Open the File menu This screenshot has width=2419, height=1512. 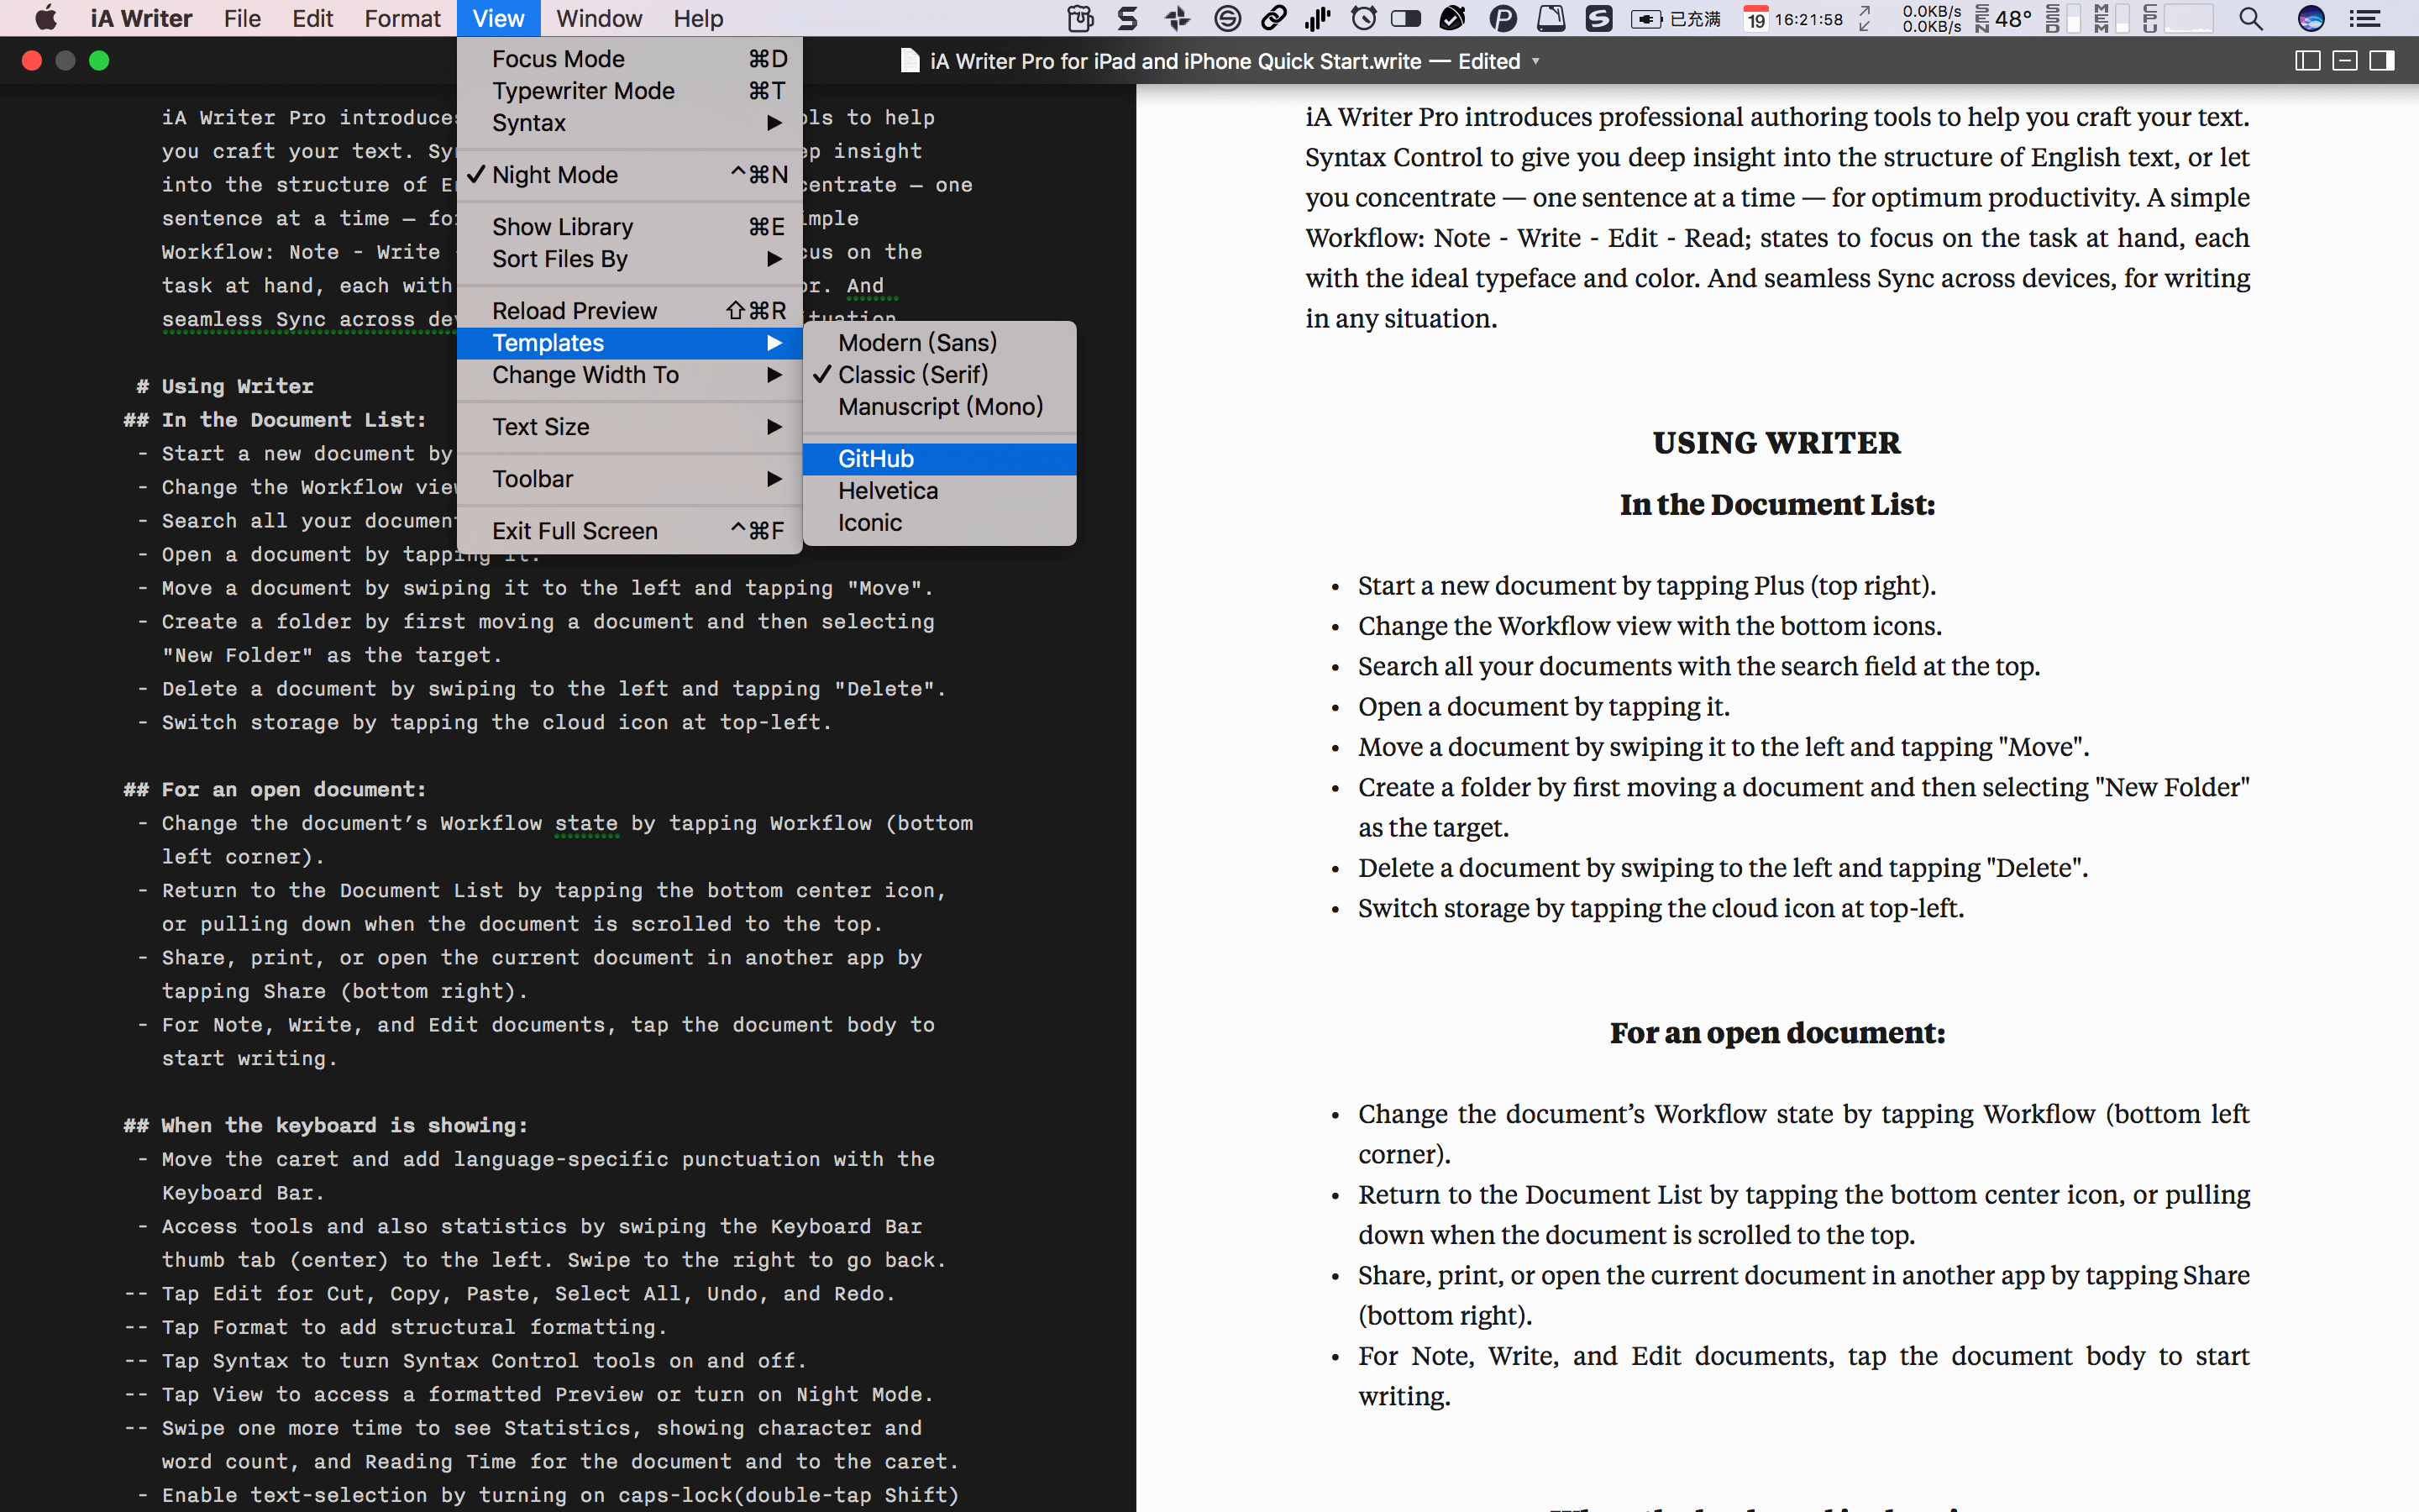(242, 18)
